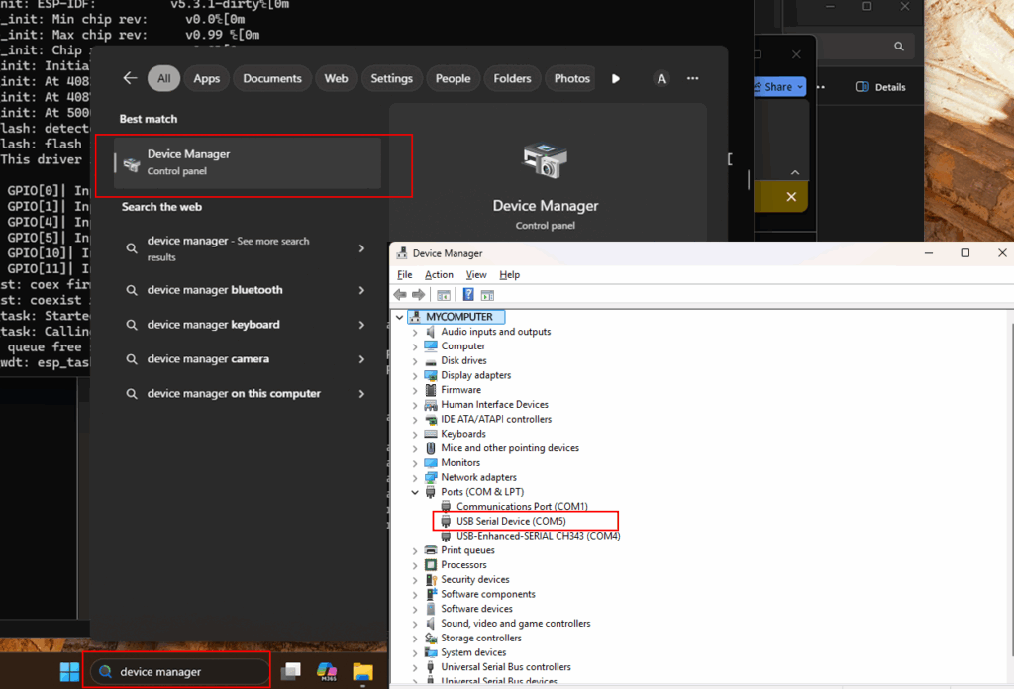Open the View menu in Device Manager
1014x689 pixels.
pyautogui.click(x=476, y=275)
